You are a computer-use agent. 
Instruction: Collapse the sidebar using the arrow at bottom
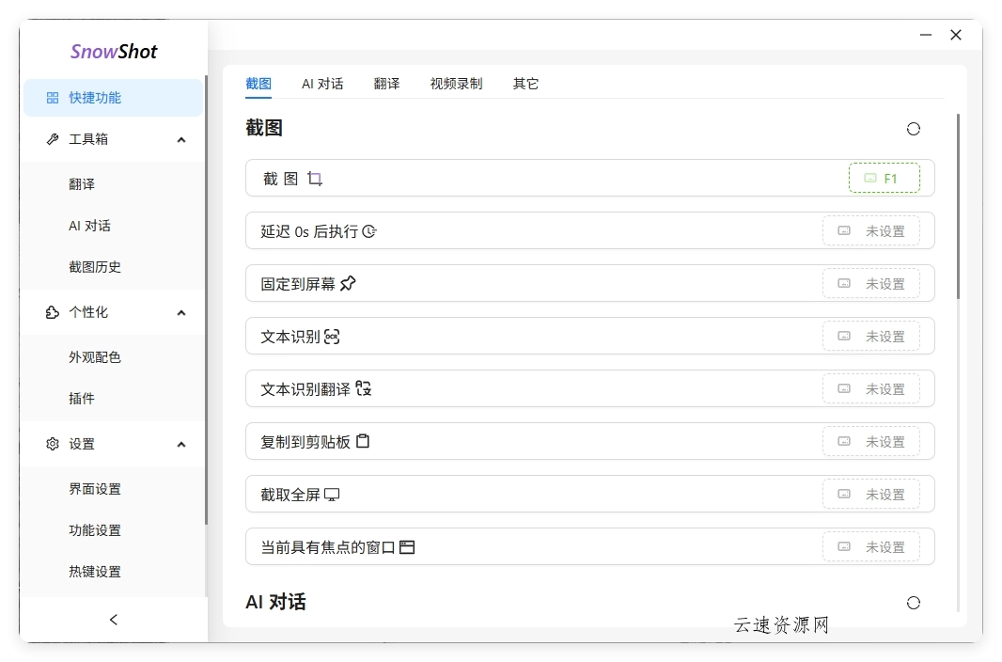click(113, 619)
